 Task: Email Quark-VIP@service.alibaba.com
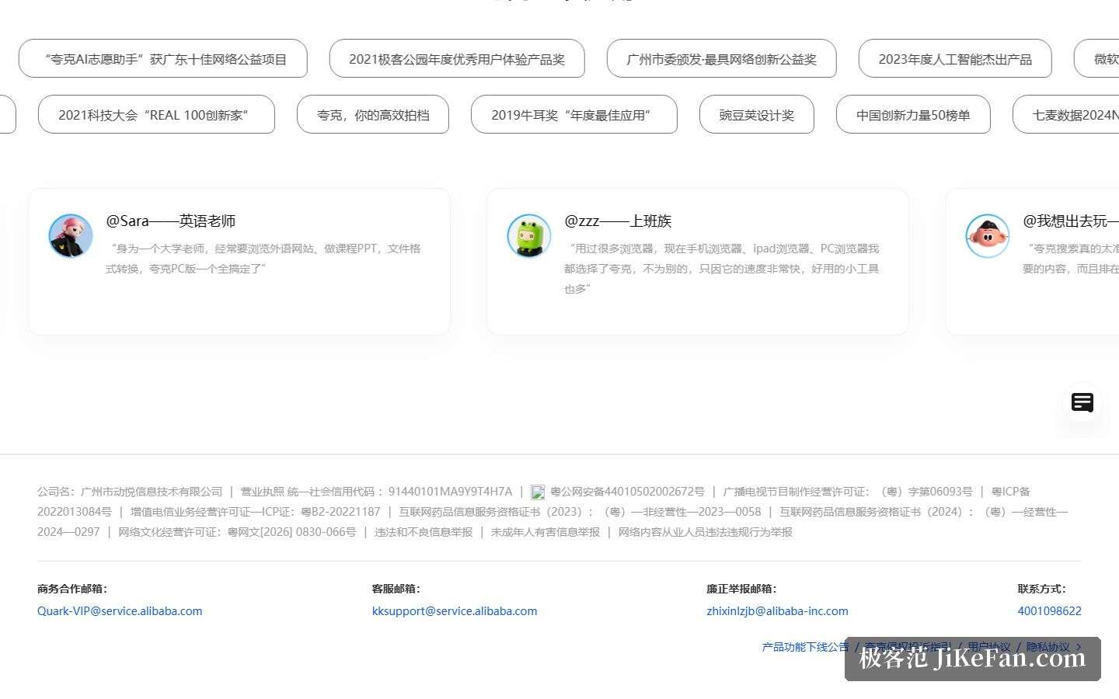120,611
